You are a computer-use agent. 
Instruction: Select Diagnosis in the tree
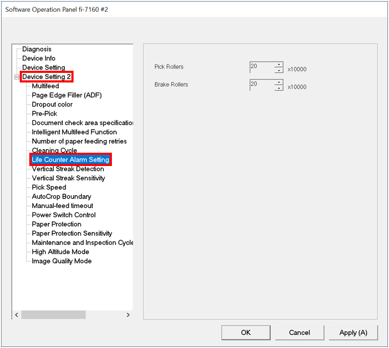(x=37, y=49)
